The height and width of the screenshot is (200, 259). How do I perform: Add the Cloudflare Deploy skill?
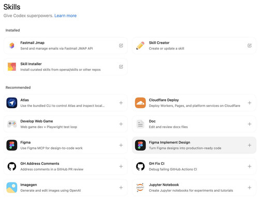[x=250, y=103]
